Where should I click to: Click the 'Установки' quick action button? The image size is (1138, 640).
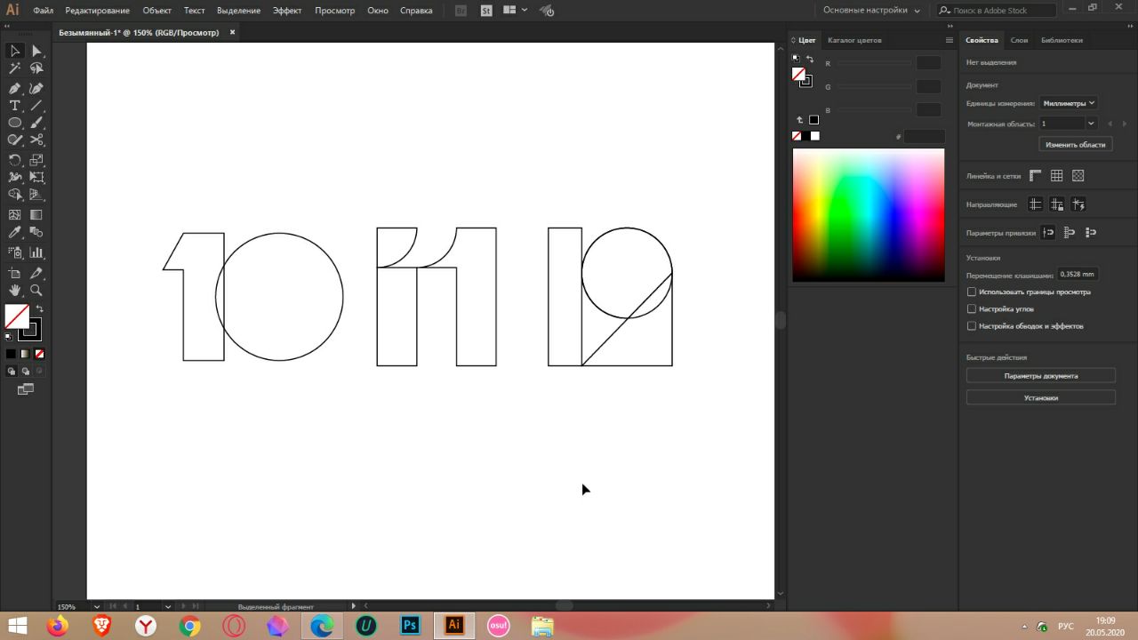(1040, 397)
